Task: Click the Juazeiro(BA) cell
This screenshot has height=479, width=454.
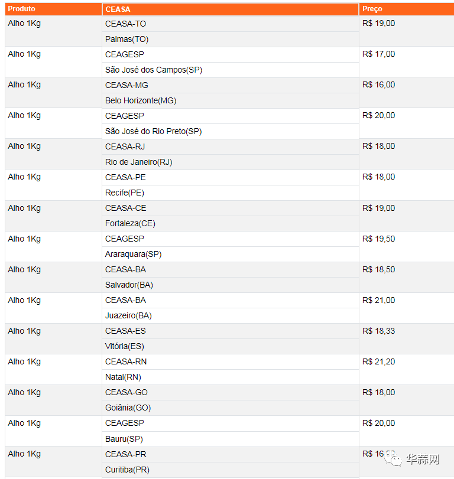Action: 231,315
